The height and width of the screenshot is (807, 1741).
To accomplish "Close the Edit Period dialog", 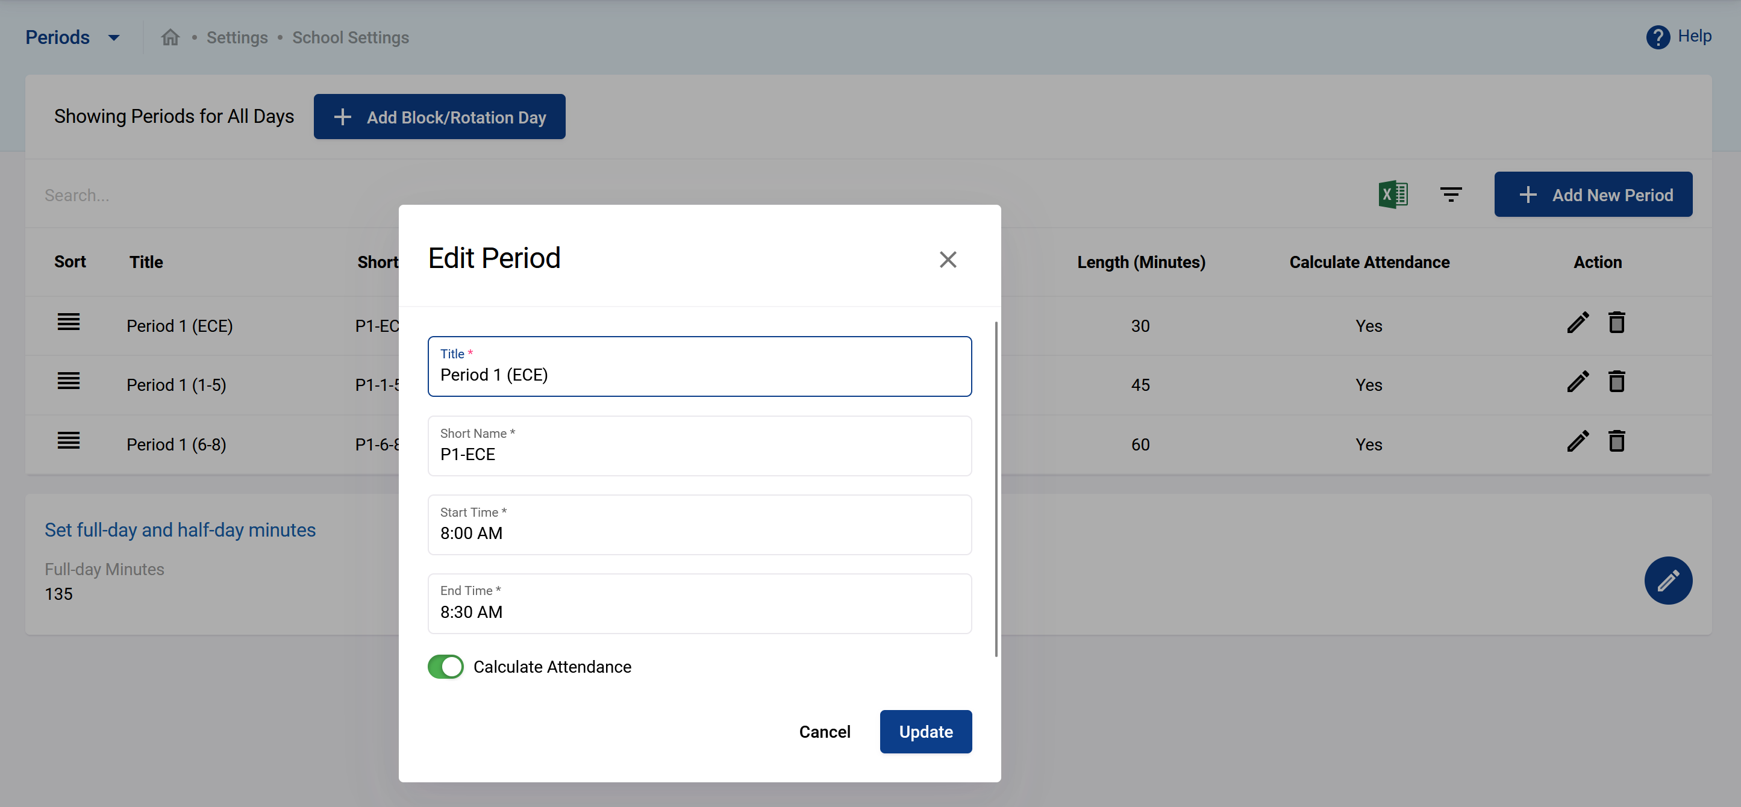I will coord(948,260).
